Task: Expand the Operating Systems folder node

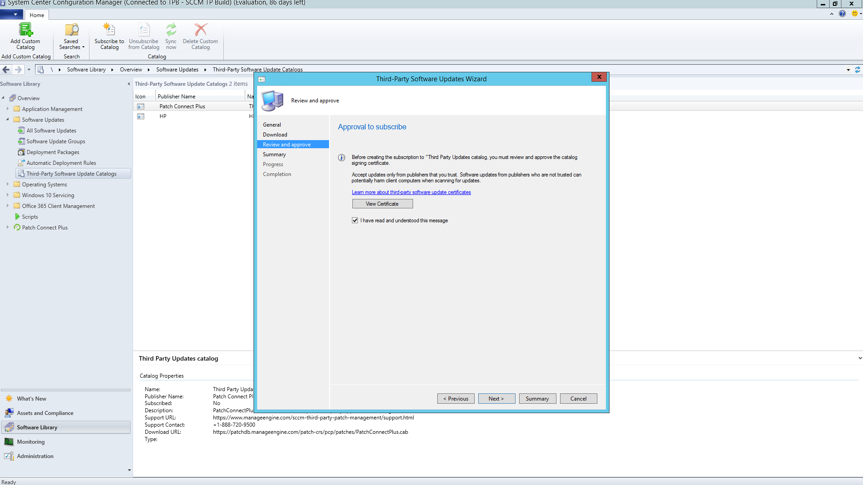Action: (8, 184)
